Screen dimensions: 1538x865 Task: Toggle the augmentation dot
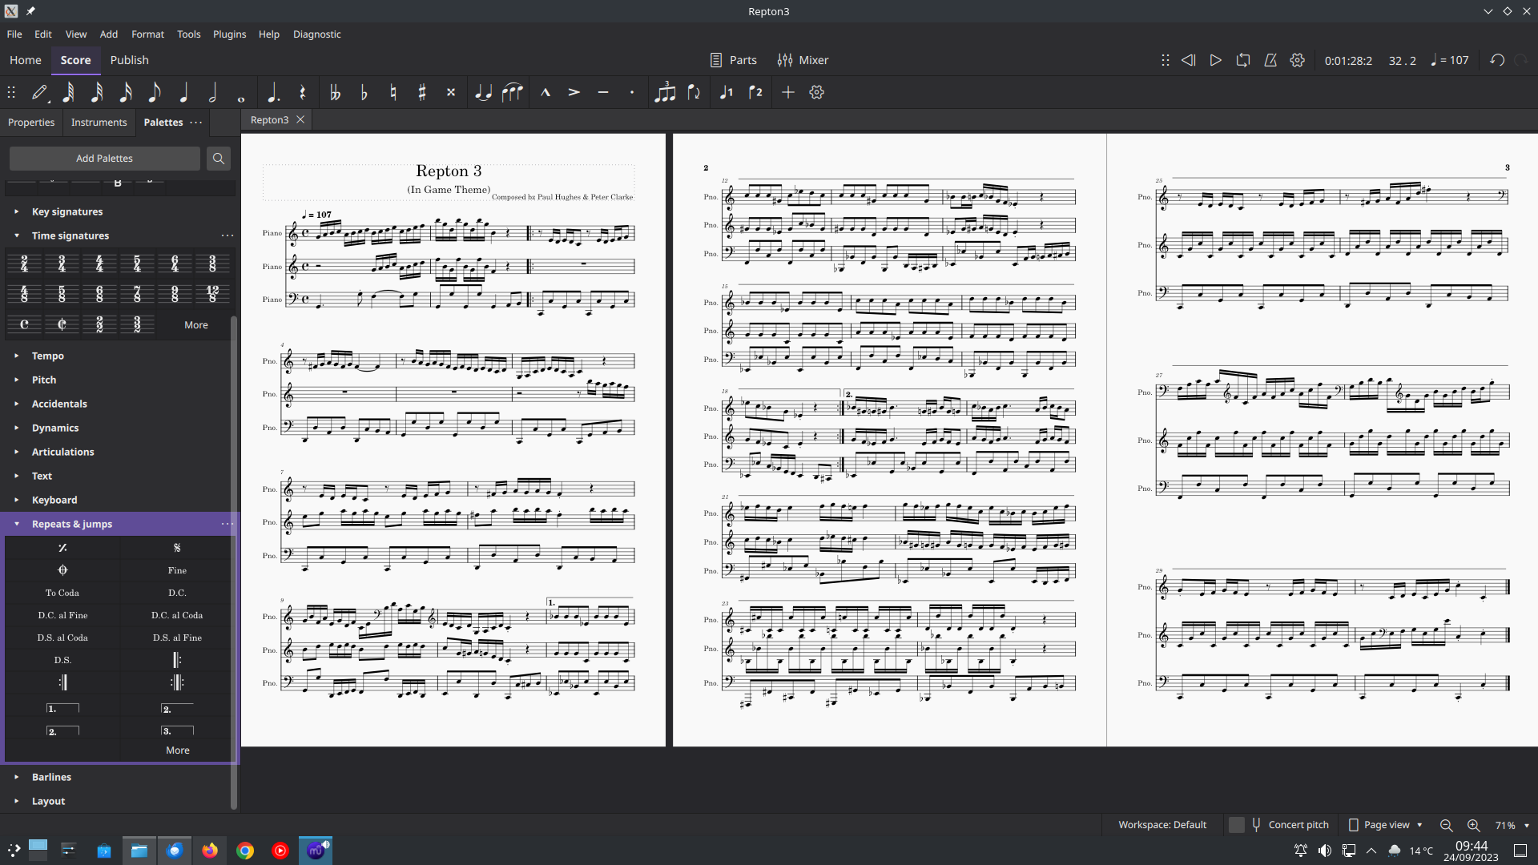point(273,92)
